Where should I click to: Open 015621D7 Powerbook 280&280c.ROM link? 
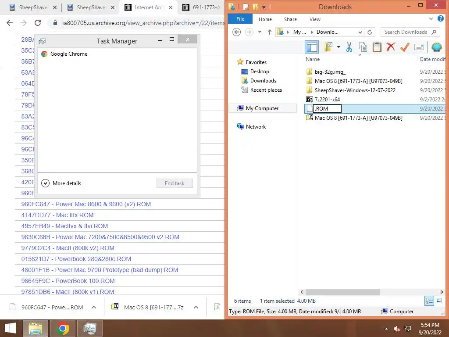click(x=76, y=259)
